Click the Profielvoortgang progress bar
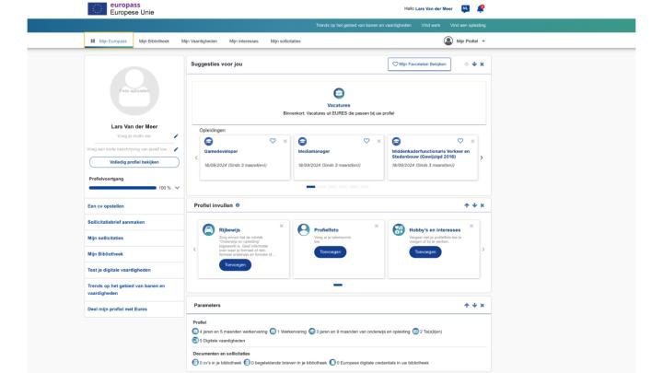The height and width of the screenshot is (373, 663). [x=122, y=187]
